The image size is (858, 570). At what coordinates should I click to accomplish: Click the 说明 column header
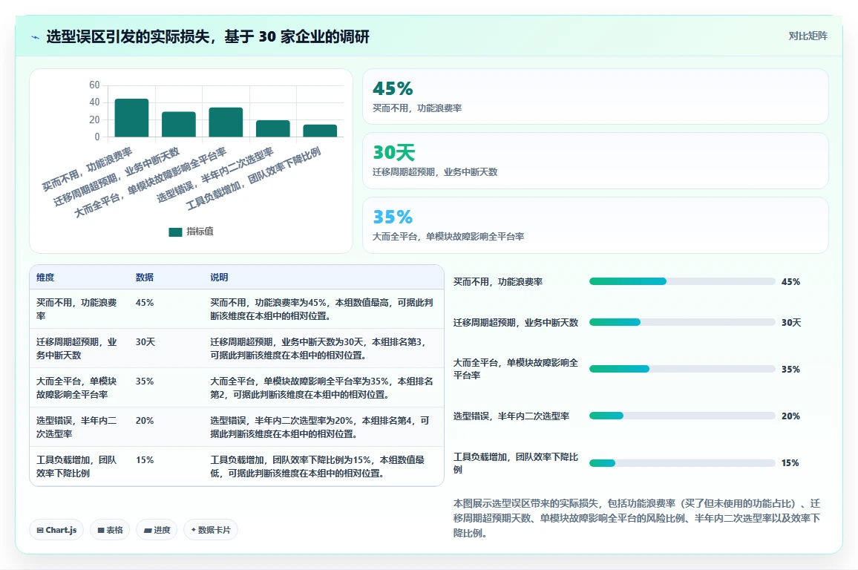[219, 278]
